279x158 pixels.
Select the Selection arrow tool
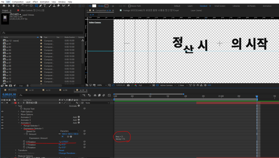[9, 6]
